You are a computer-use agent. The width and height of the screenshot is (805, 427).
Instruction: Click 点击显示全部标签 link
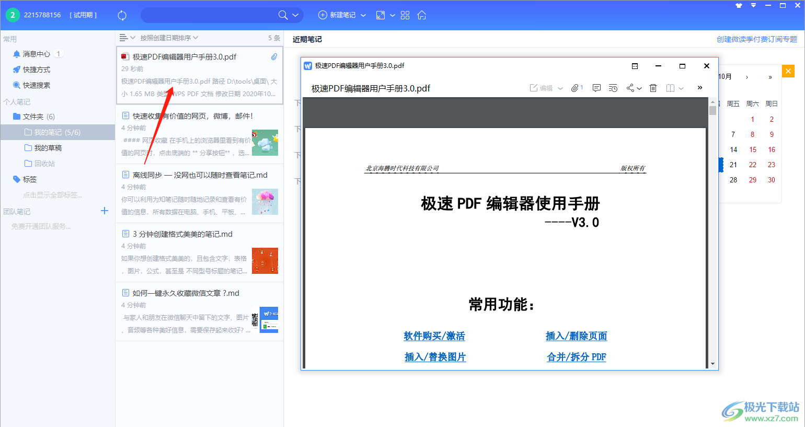(52, 195)
